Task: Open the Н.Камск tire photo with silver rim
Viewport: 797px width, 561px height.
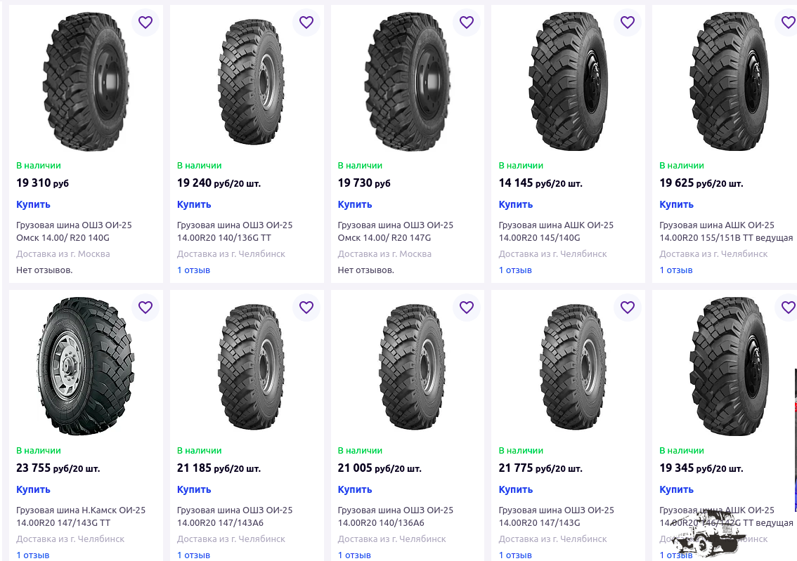Action: pos(86,367)
